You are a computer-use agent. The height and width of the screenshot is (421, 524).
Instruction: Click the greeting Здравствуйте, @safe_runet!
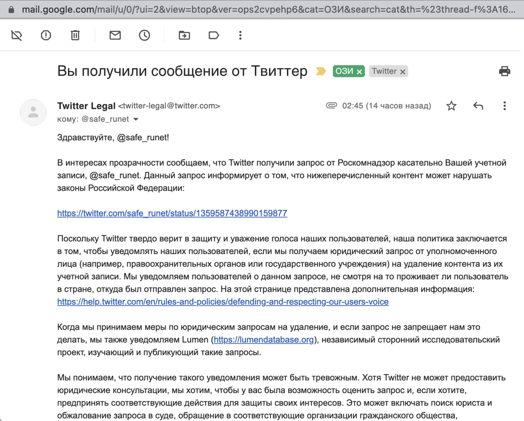tap(113, 137)
